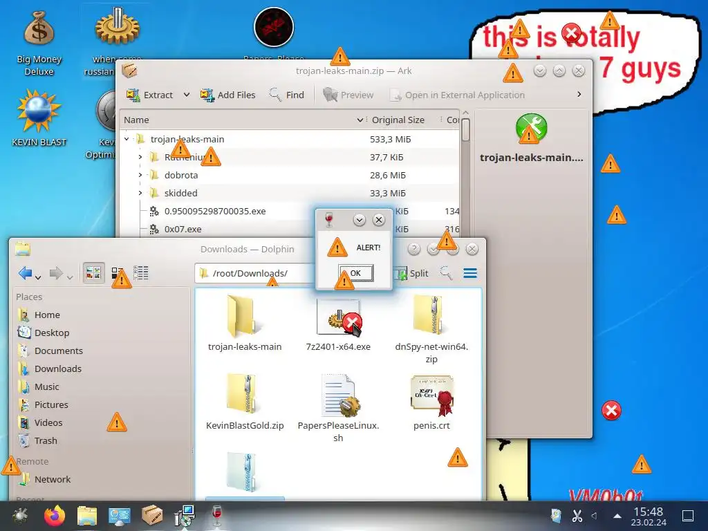
Task: Click the Ark package box taskbar icon
Action: click(x=152, y=516)
